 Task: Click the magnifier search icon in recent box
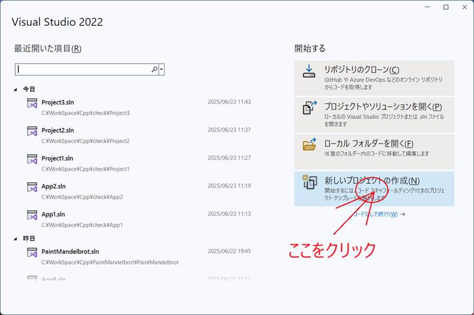point(154,70)
